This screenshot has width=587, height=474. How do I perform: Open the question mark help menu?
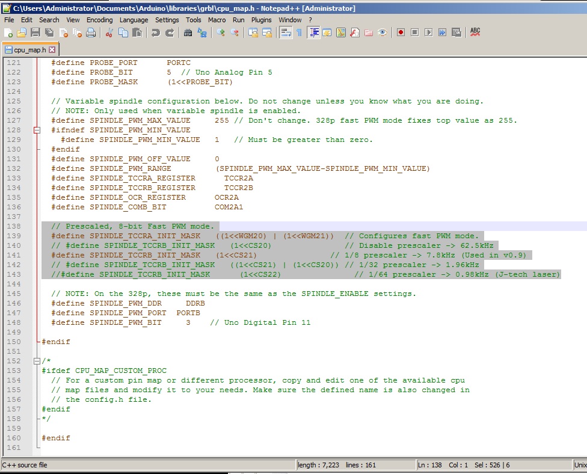[310, 20]
